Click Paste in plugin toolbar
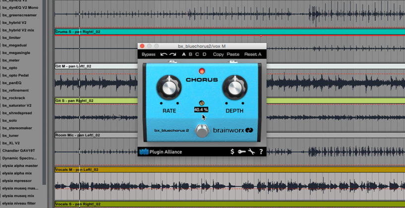405x208 pixels. (x=233, y=54)
